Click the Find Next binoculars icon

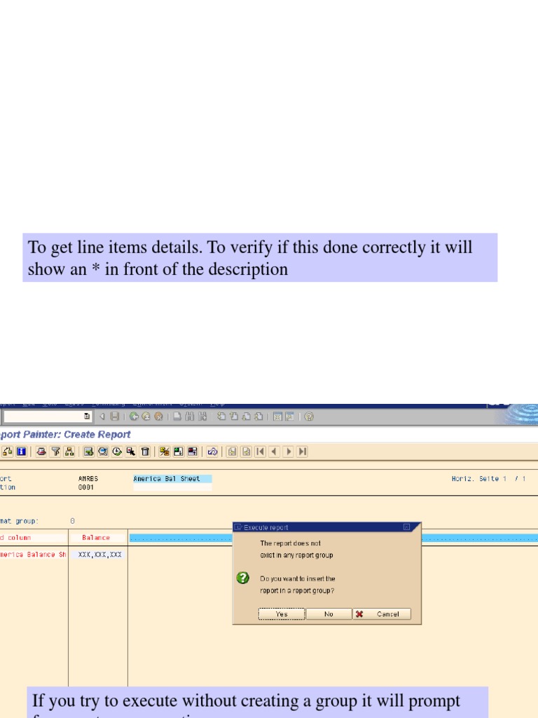202,416
